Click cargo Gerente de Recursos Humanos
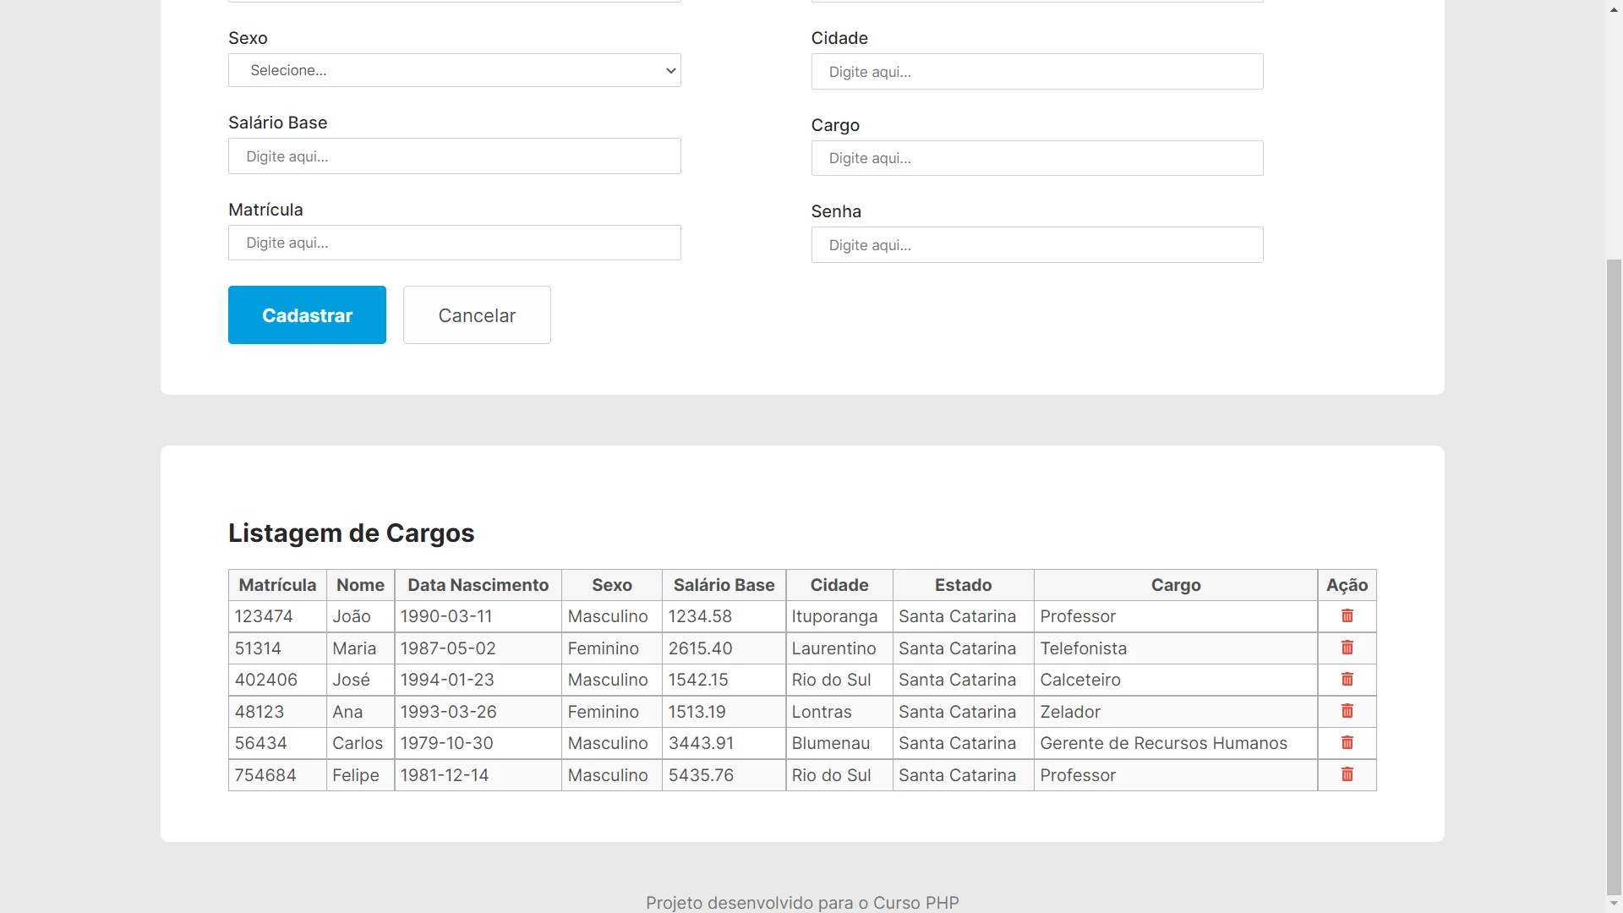 (1176, 743)
